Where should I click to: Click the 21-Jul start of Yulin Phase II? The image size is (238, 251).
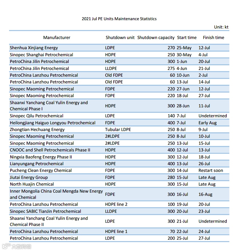pyautogui.click(x=182, y=221)
